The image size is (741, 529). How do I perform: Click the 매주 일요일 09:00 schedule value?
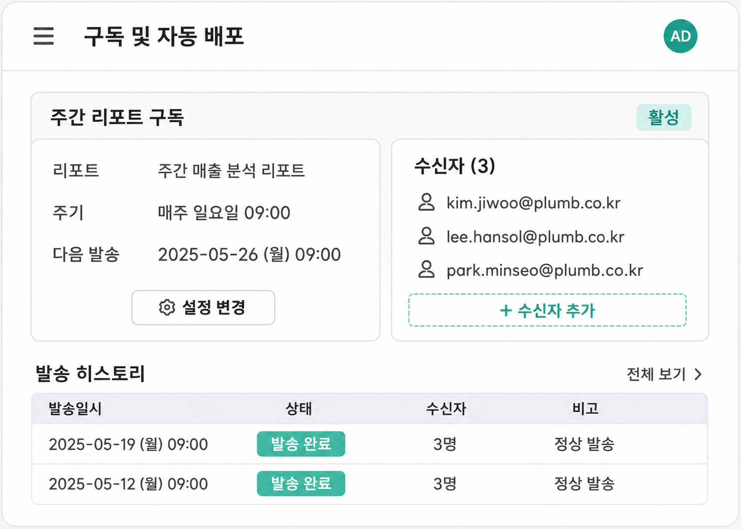224,213
